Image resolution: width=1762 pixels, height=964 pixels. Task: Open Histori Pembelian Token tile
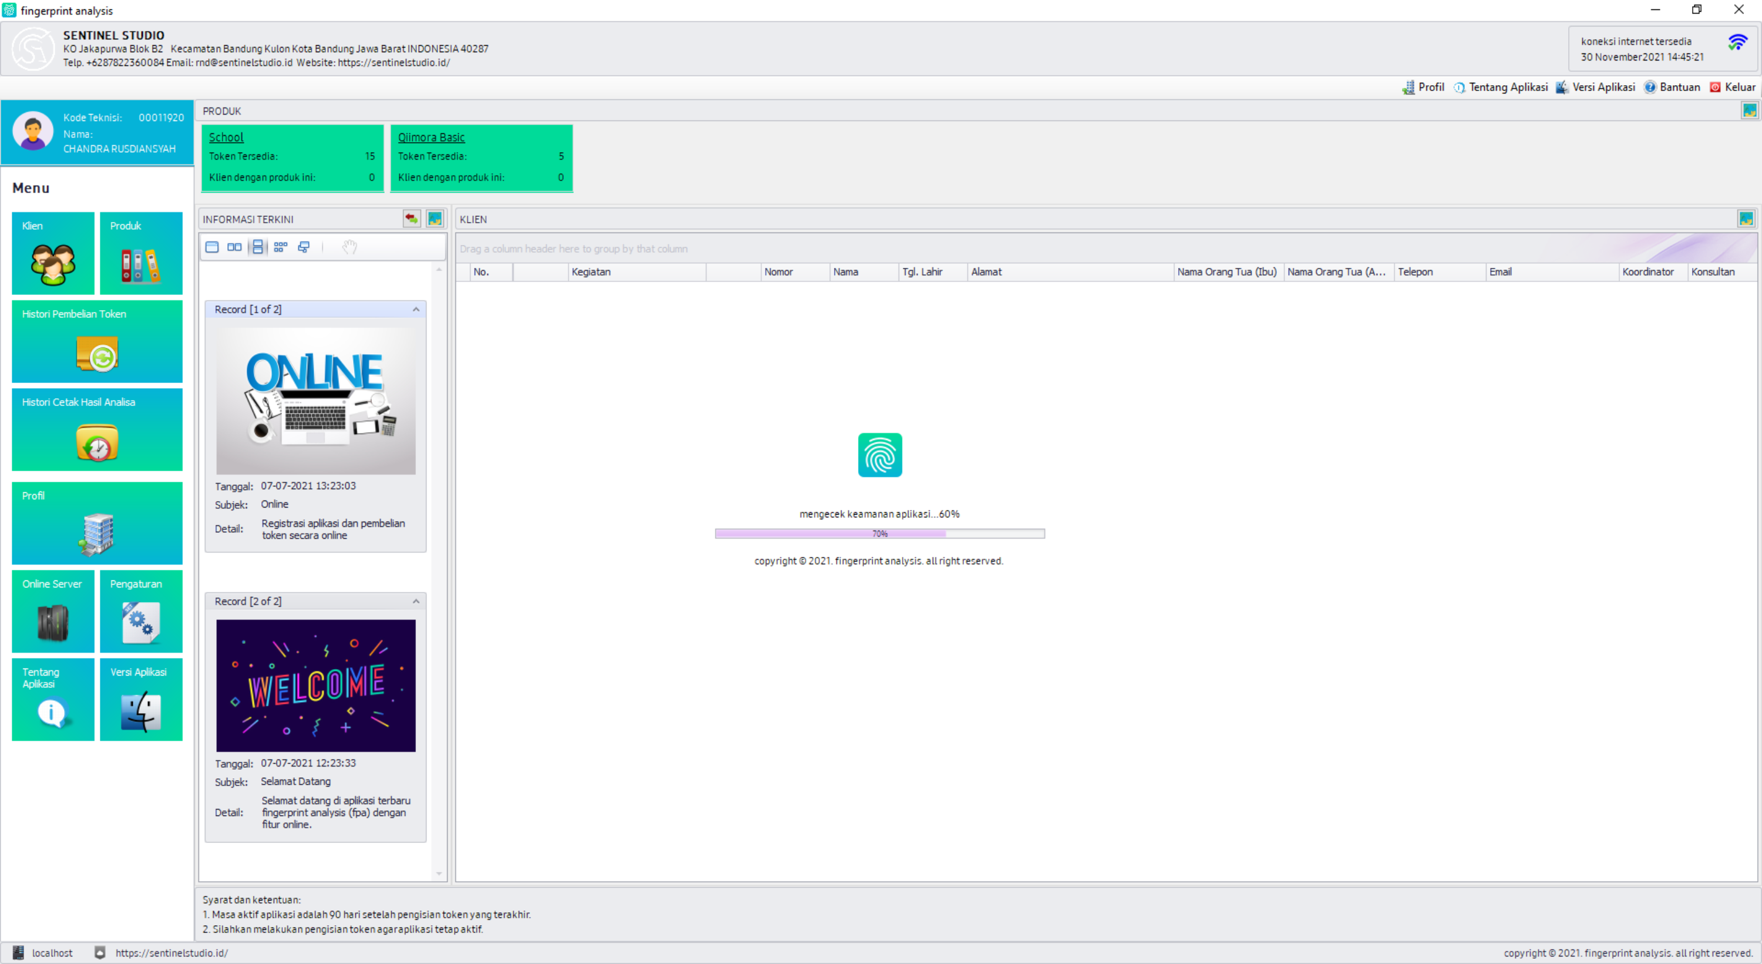coord(97,341)
